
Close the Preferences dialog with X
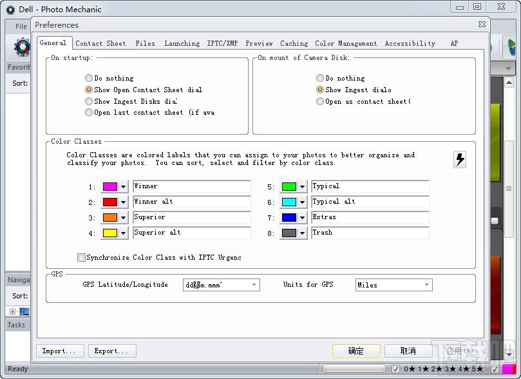point(482,24)
